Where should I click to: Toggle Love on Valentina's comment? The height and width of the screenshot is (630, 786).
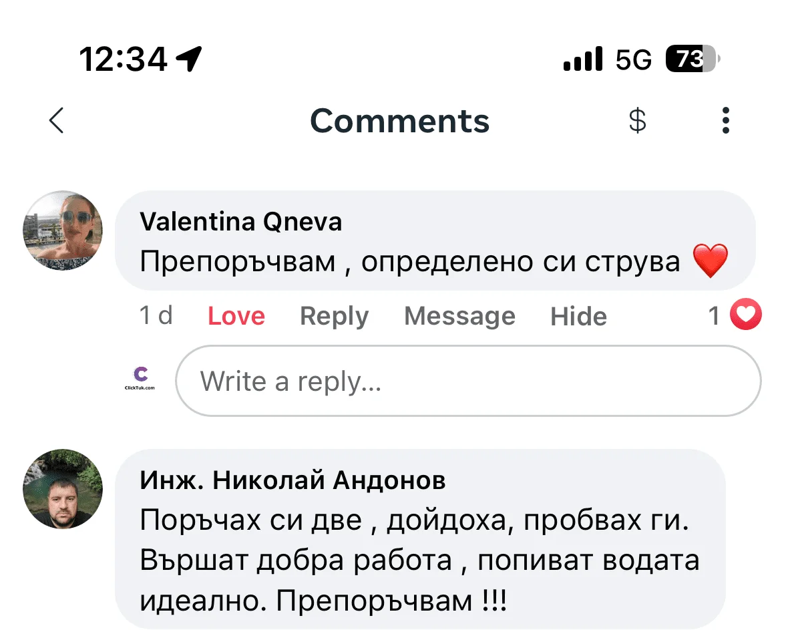(x=236, y=316)
